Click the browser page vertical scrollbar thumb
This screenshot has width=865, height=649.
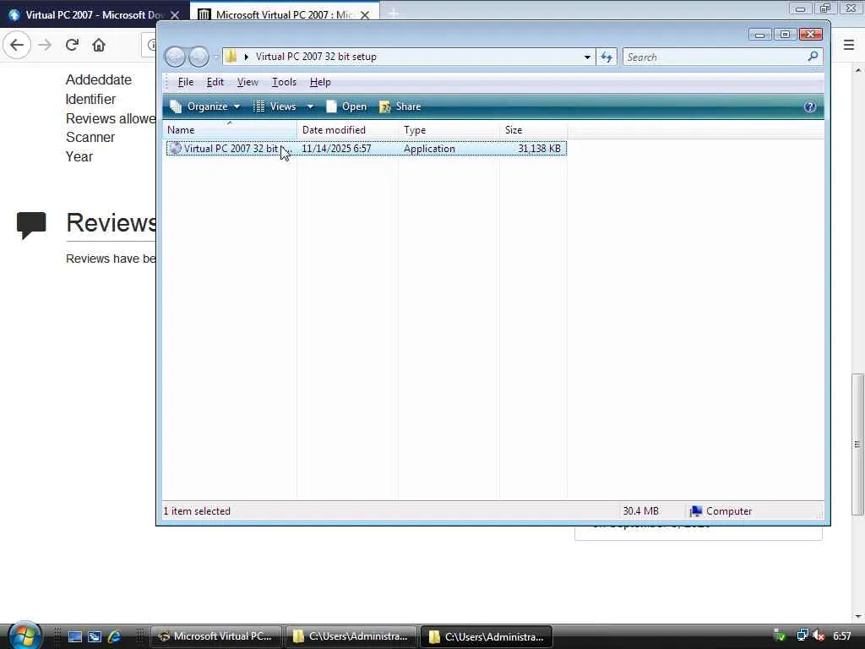tap(857, 444)
